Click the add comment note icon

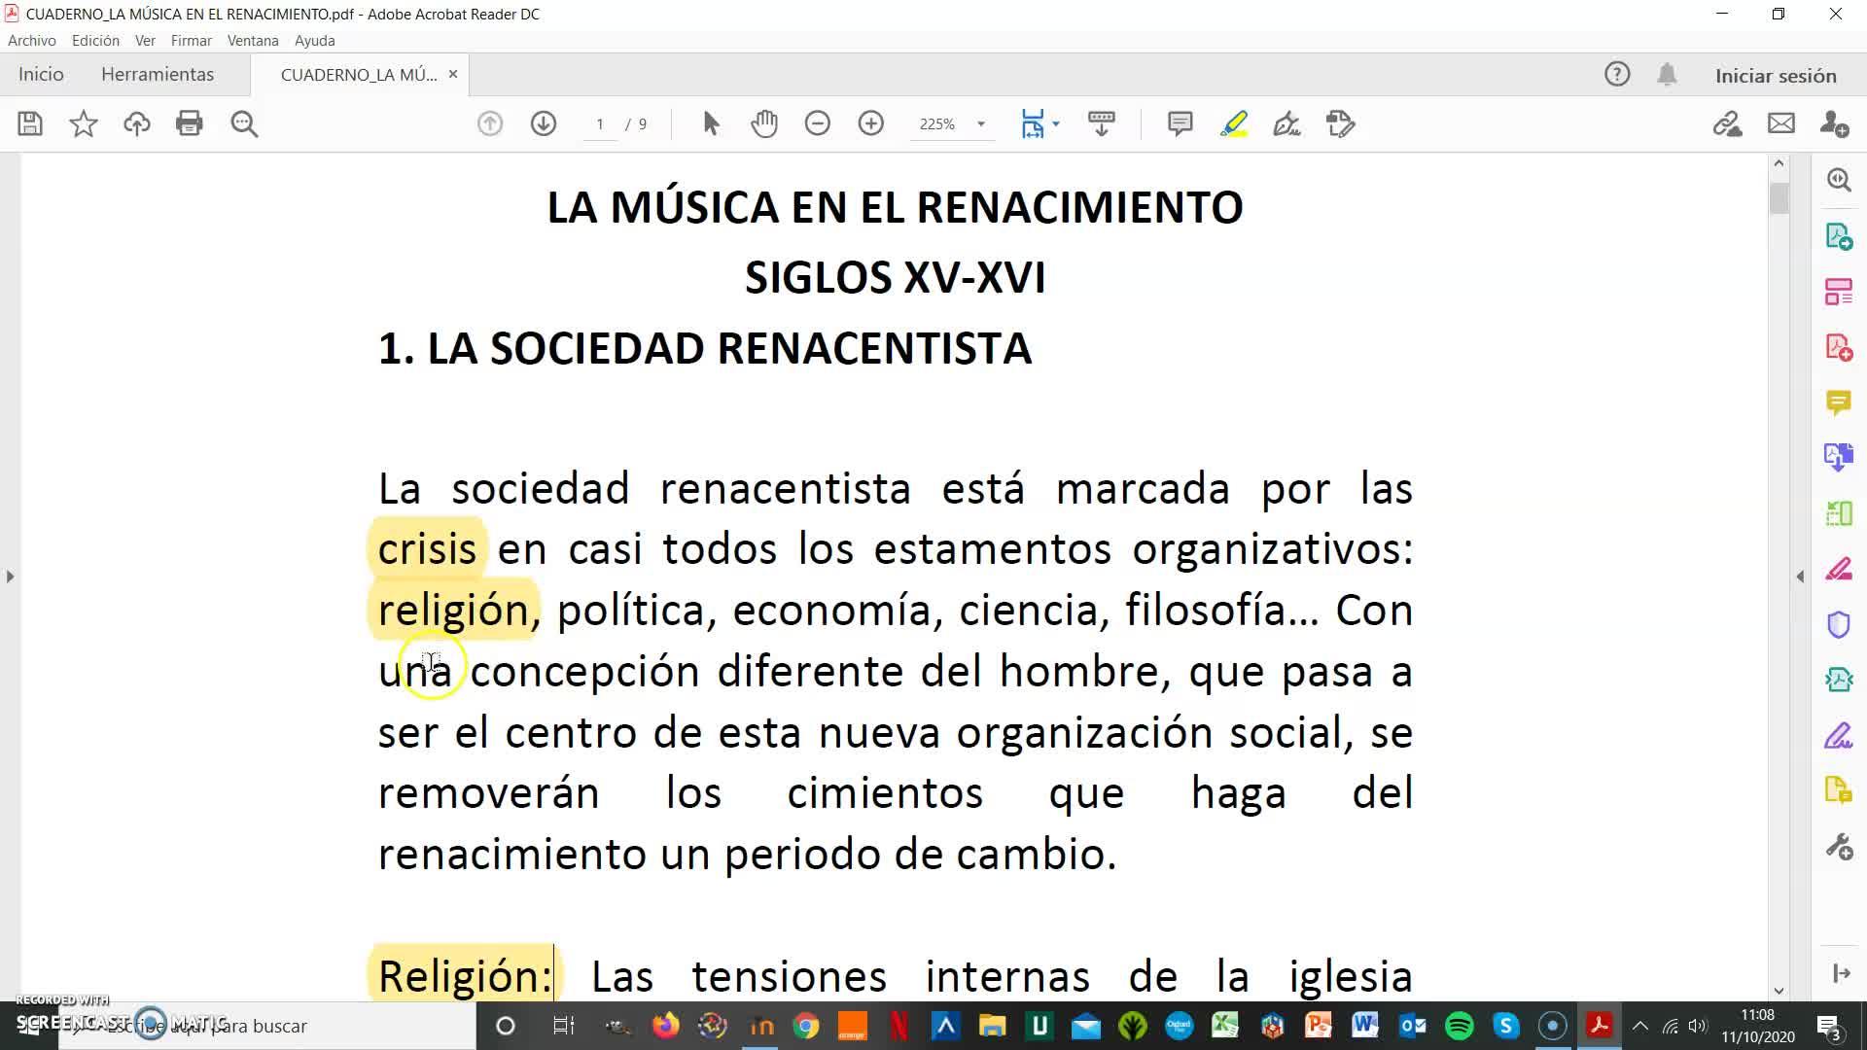click(x=1180, y=123)
